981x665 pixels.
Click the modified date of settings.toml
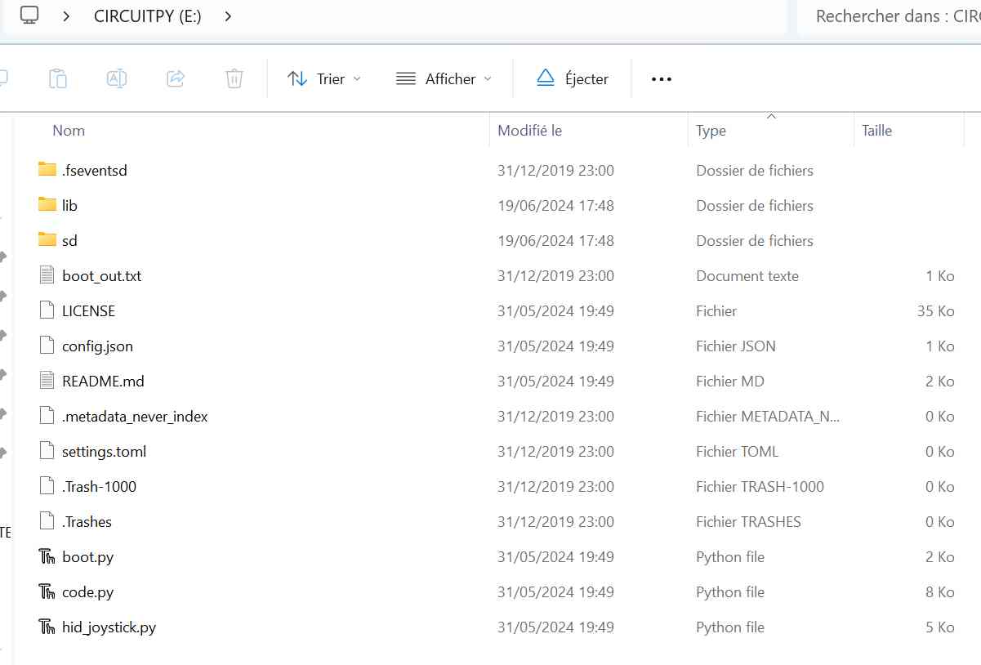click(556, 452)
